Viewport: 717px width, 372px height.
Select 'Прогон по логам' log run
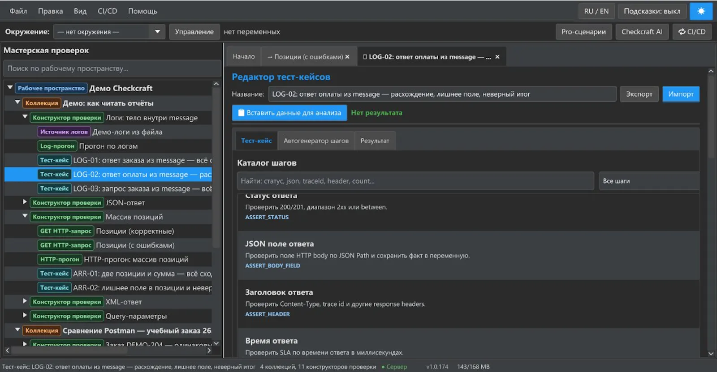tap(108, 146)
